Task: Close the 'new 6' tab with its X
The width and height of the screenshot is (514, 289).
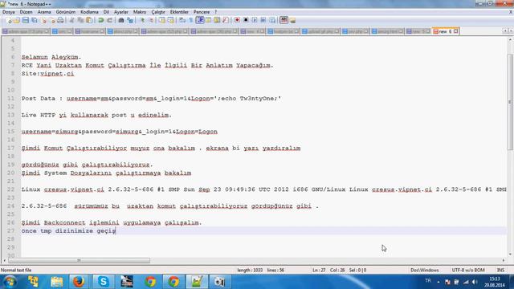Action: coord(455,31)
